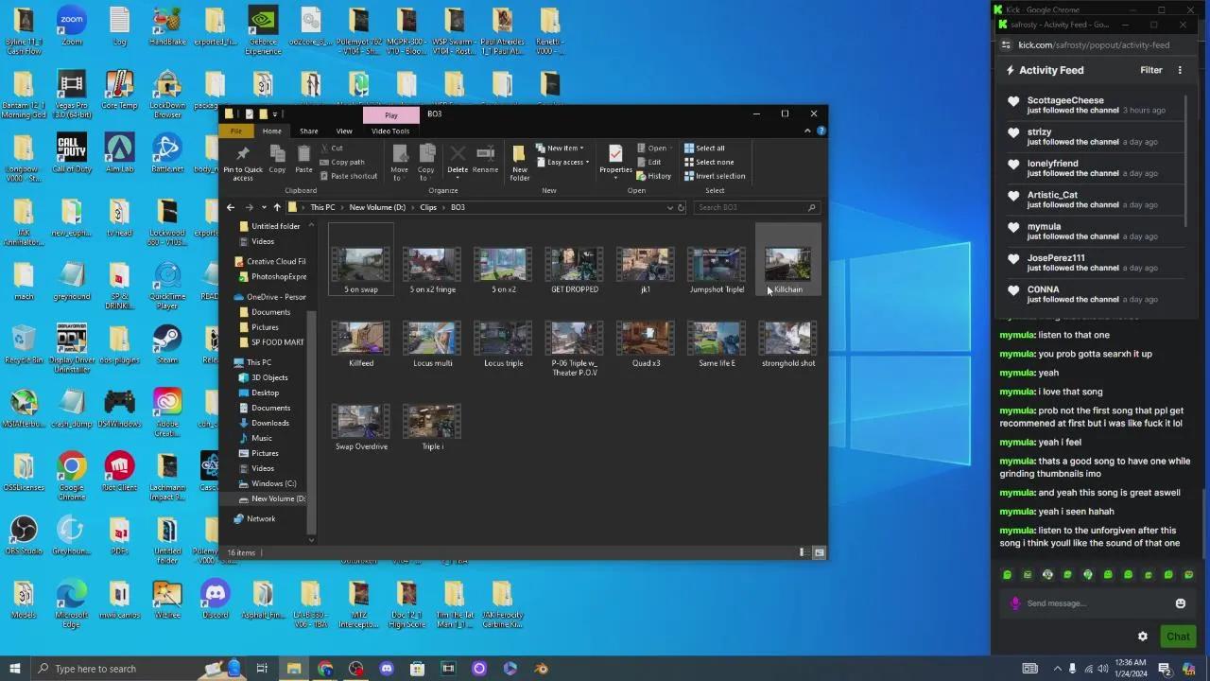Switch to the Share ribbon tab

pos(309,131)
